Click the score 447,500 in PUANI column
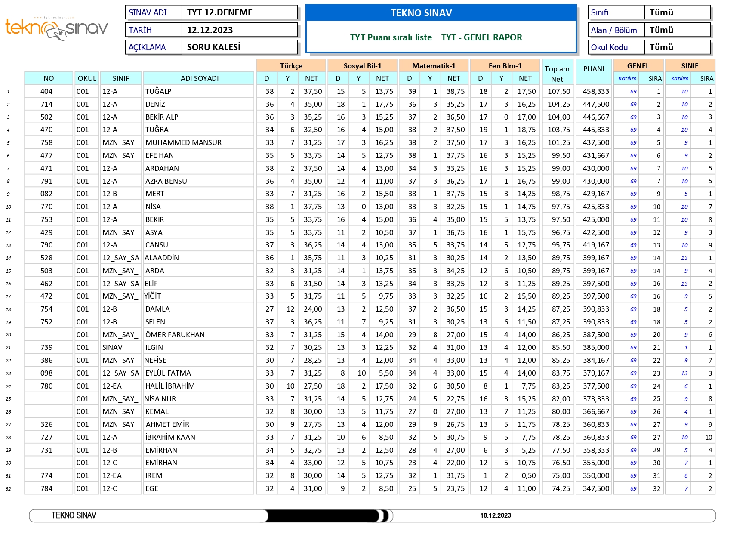 (596, 104)
